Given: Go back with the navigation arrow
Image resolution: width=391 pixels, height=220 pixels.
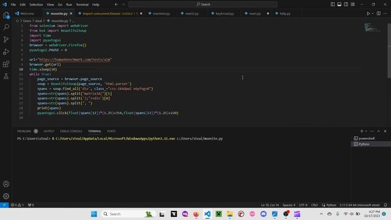Looking at the screenshot, I should (116, 4).
